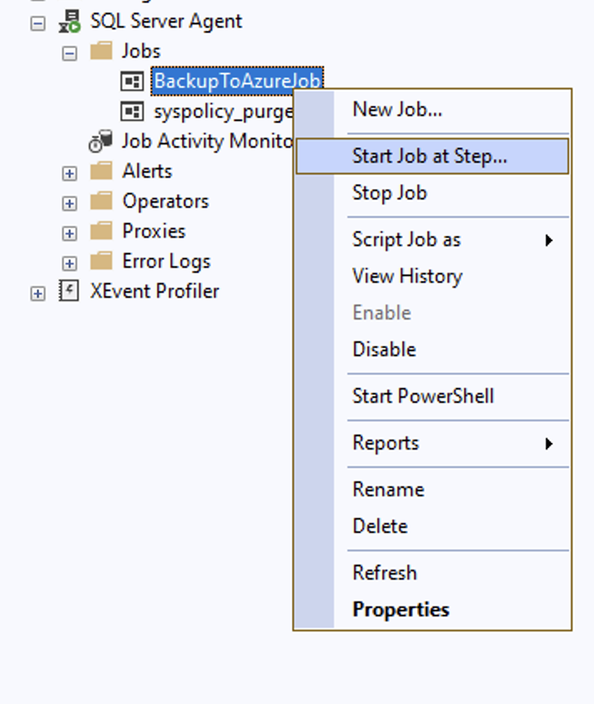
Task: Select the Alerts tree label
Action: click(148, 171)
